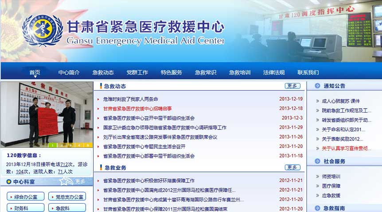Image resolution: width=382 pixels, height=212 pixels.
Task: Click the 120数字信息 heading
Action: coord(23,155)
